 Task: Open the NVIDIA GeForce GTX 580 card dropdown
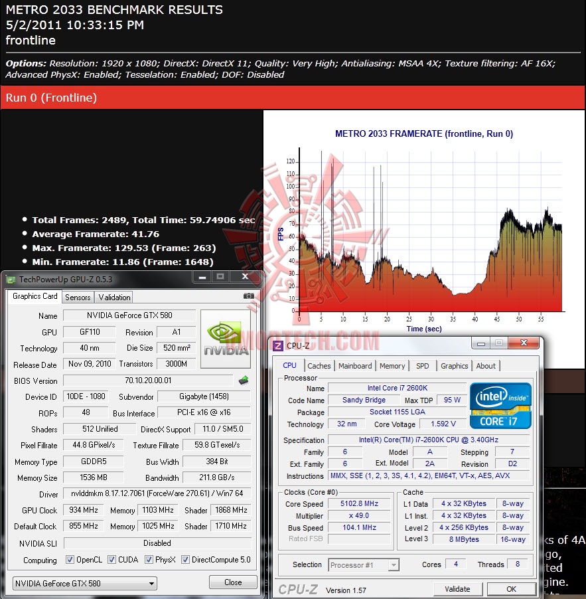85,583
